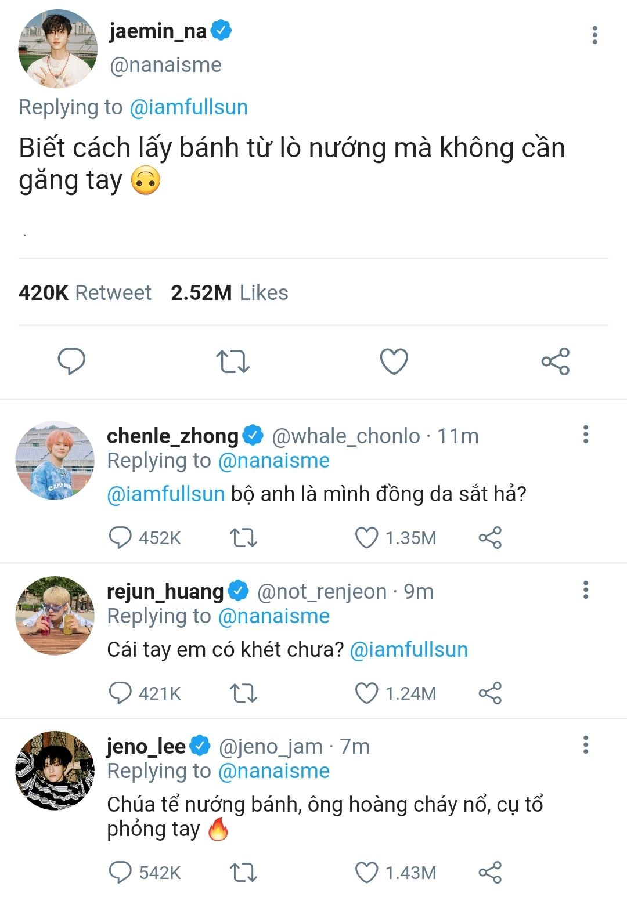Retweet jeno_lee's reply
The image size is (627, 897).
pos(243,873)
